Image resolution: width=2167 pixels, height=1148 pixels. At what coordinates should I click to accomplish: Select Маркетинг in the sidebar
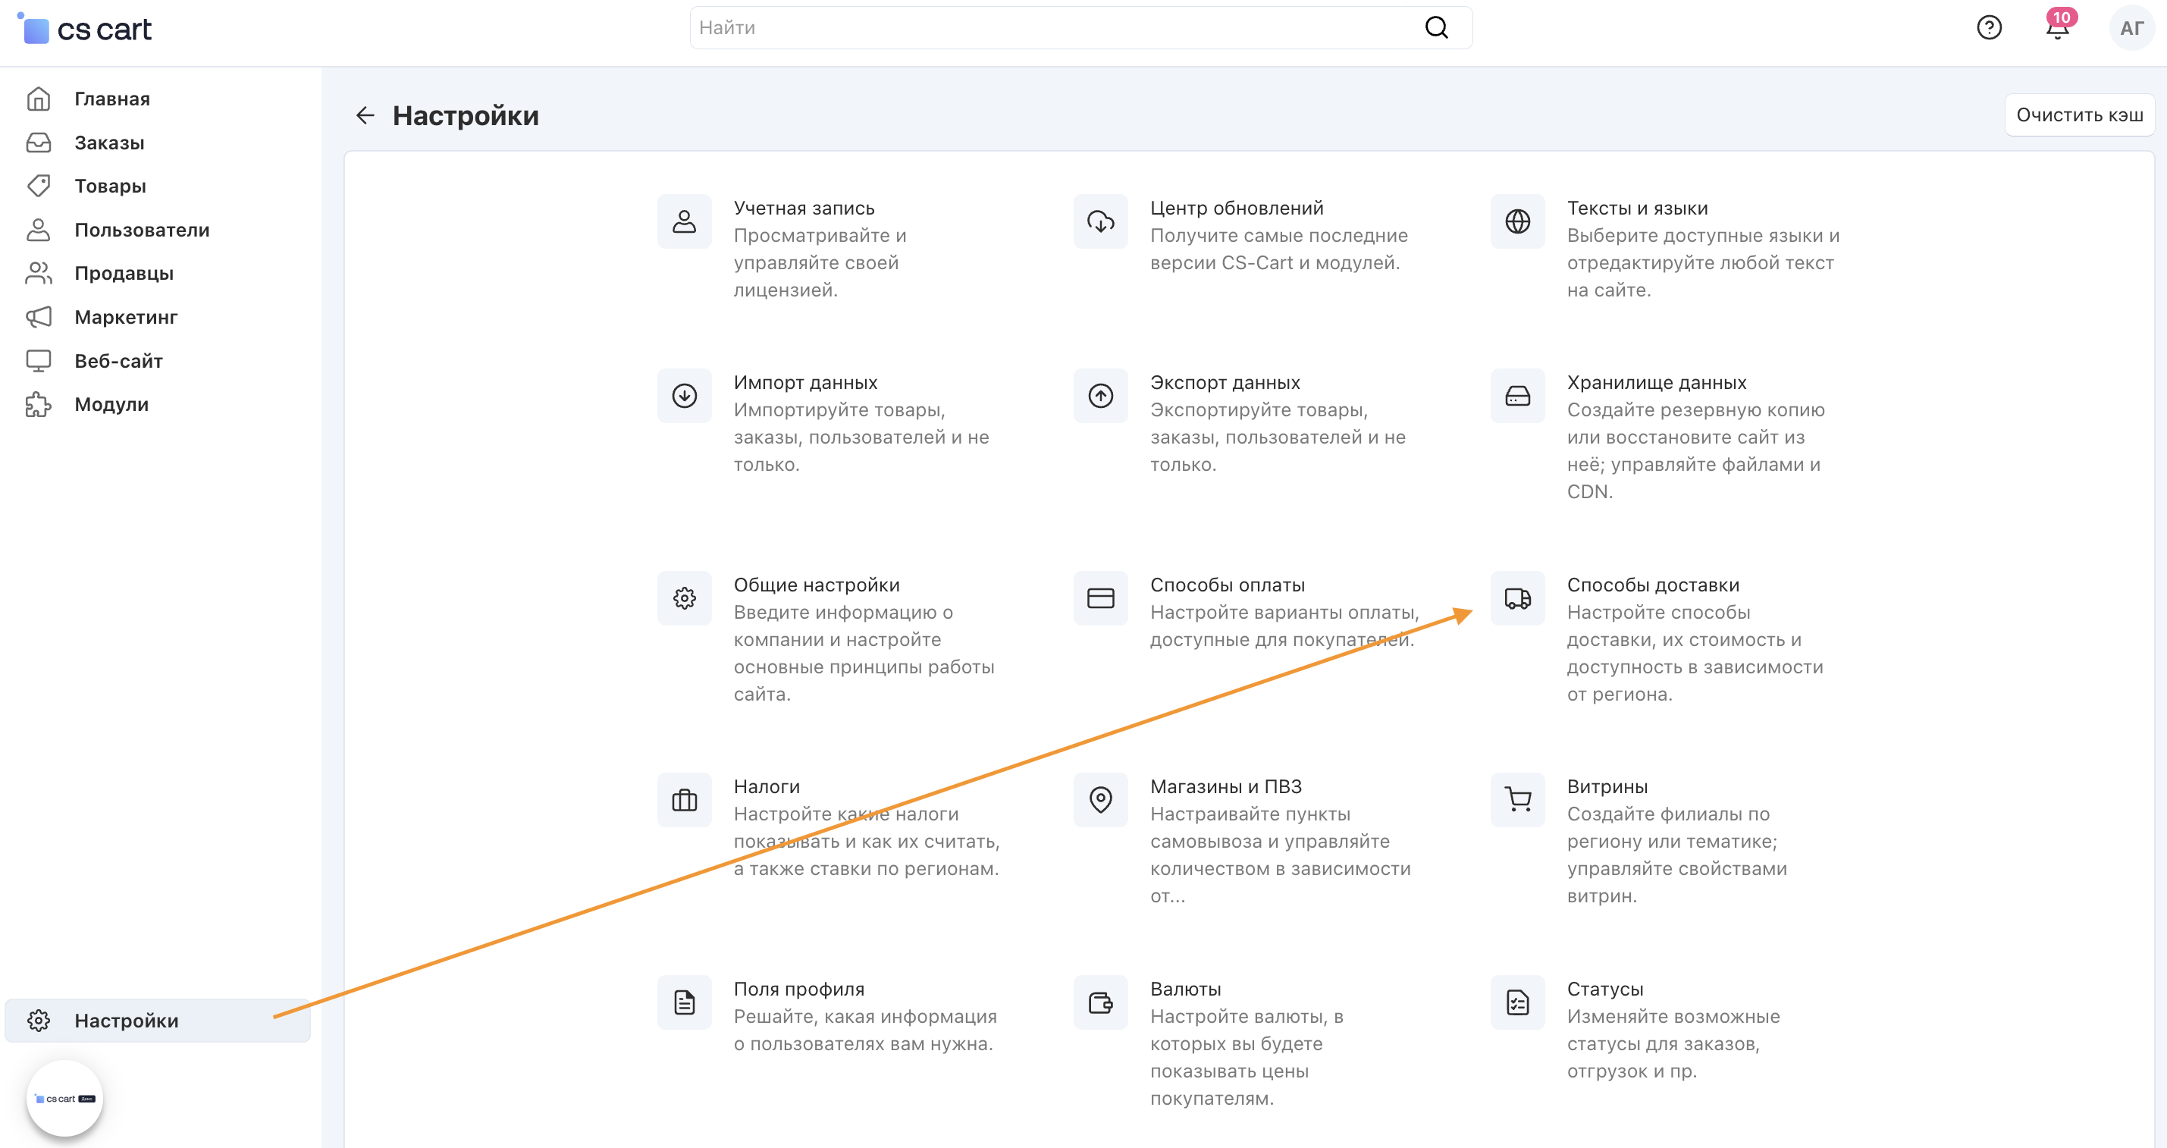125,317
